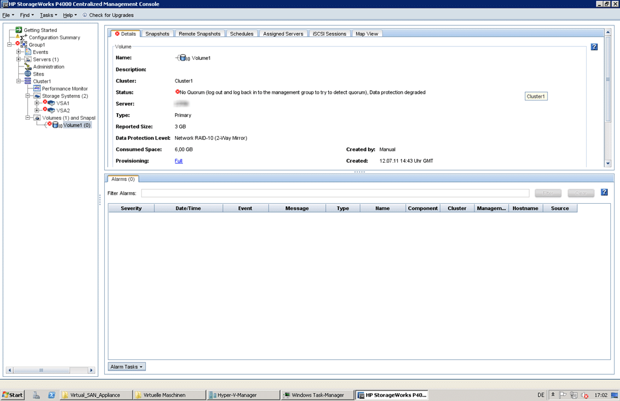Open the Assigned Servers tab
Viewport: 620px width, 401px height.
[x=283, y=34]
